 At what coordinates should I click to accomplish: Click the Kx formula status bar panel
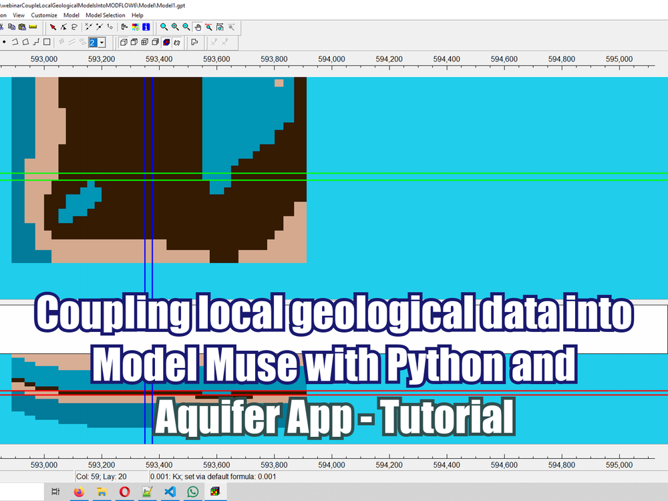pos(200,476)
